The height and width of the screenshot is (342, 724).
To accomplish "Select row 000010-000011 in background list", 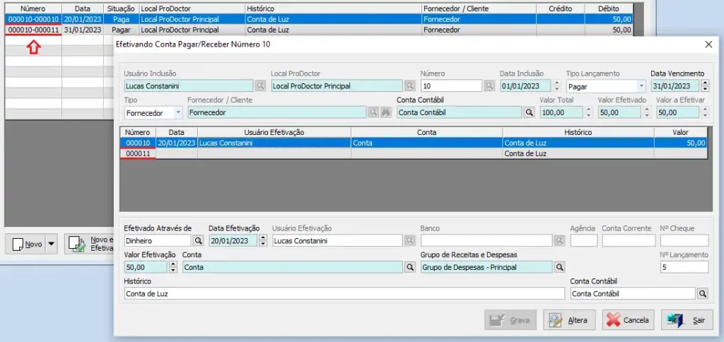I will tap(319, 30).
